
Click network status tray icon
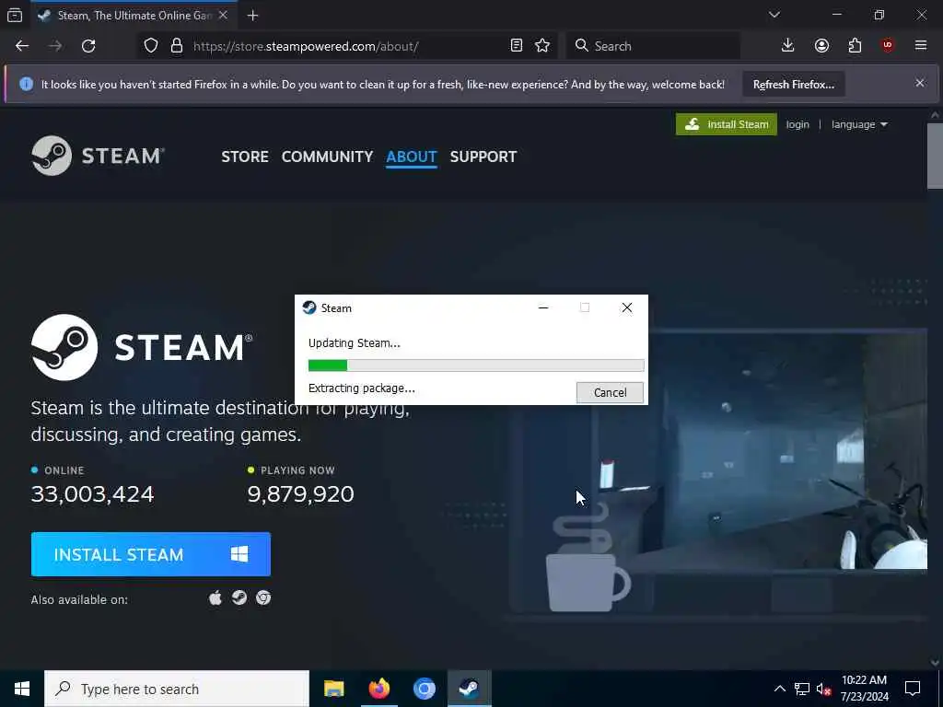(x=802, y=689)
